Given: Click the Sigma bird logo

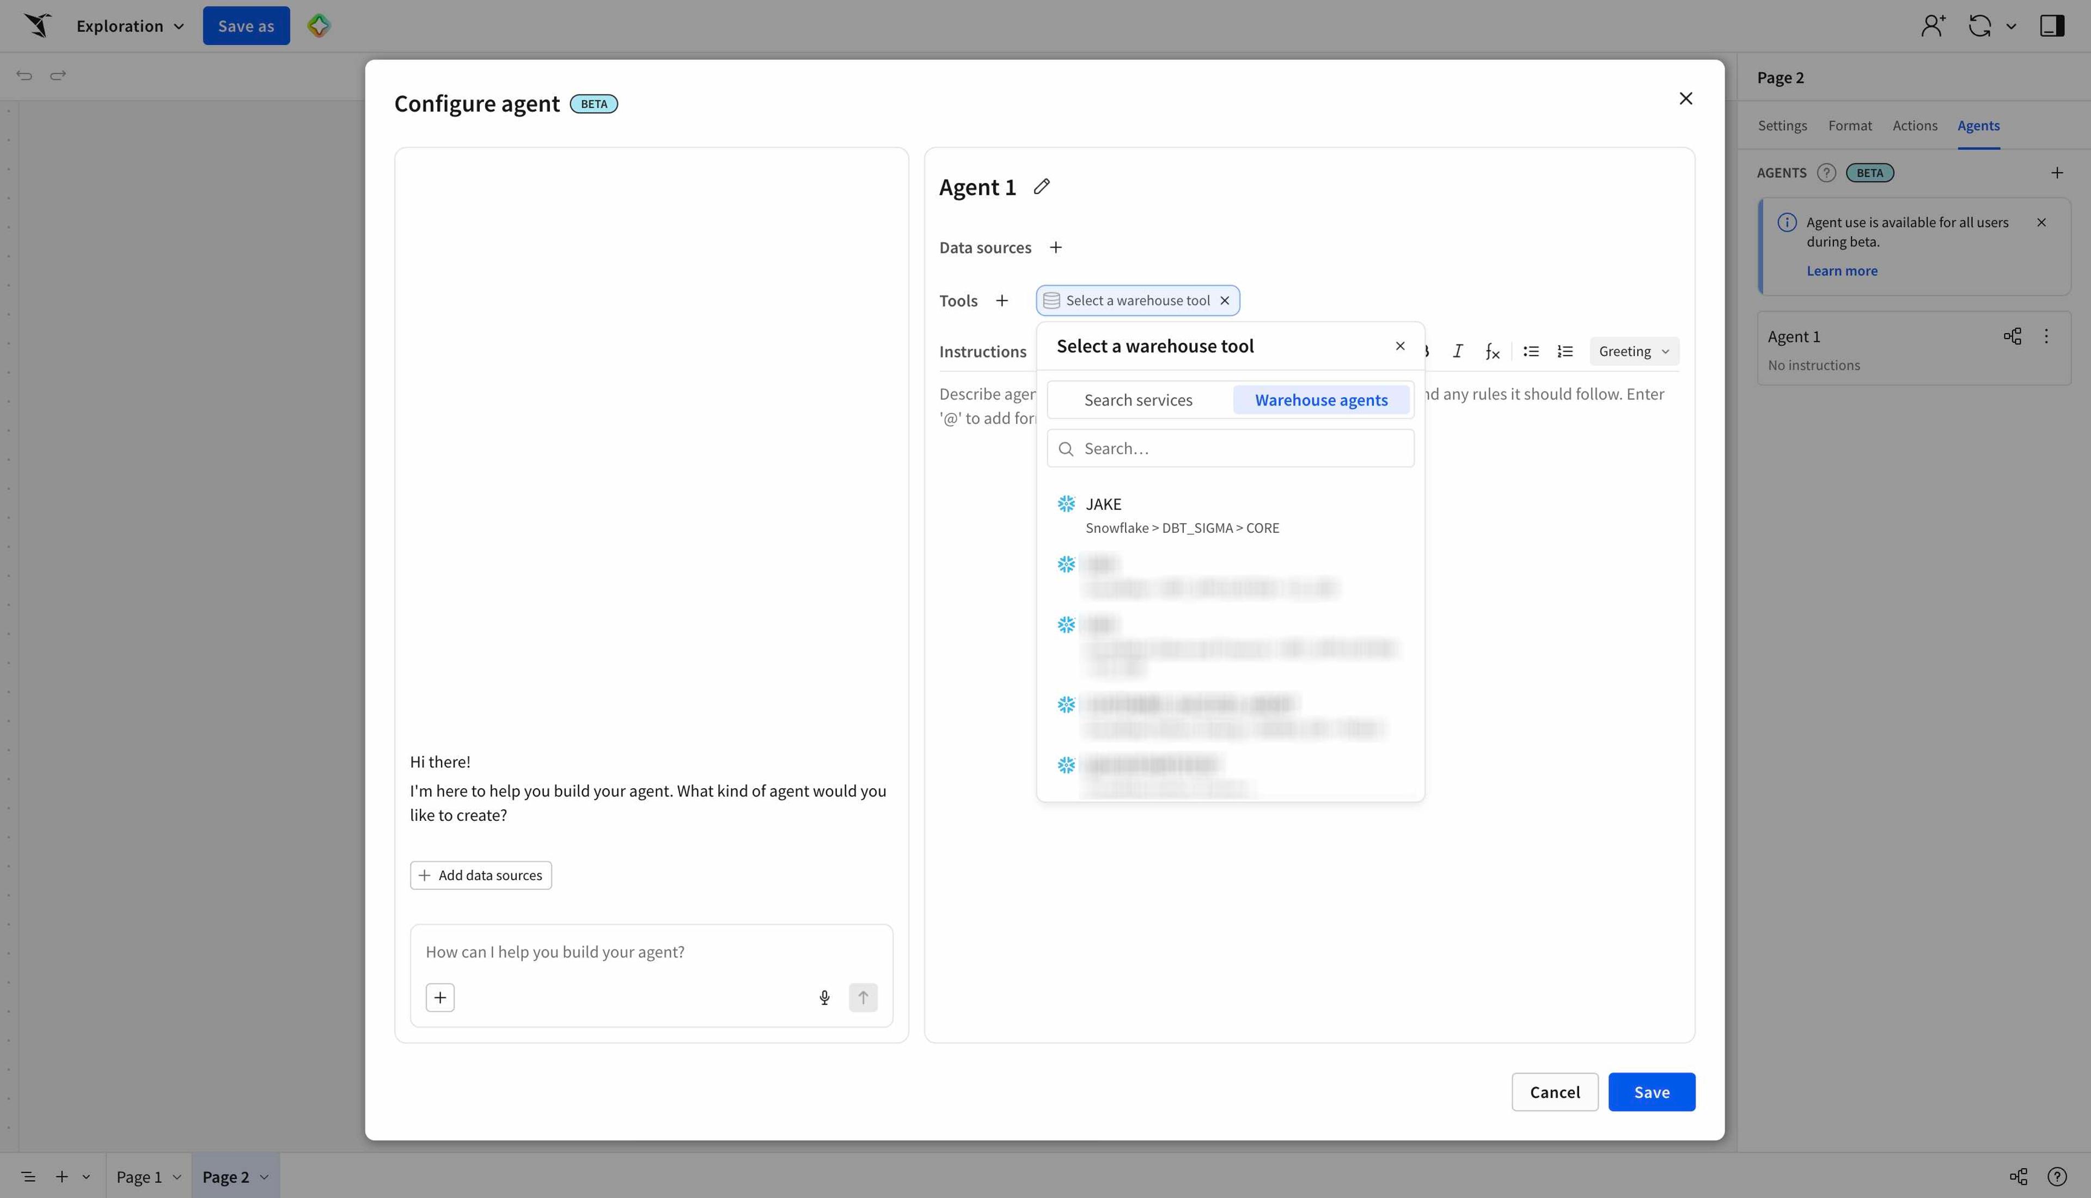Looking at the screenshot, I should [38, 26].
